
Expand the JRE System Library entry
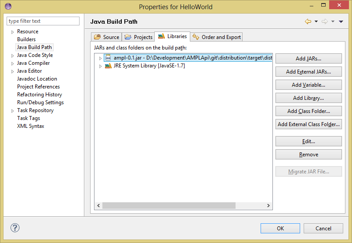coord(100,66)
